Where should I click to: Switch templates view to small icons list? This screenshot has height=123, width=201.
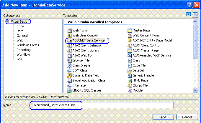[x=195, y=14]
